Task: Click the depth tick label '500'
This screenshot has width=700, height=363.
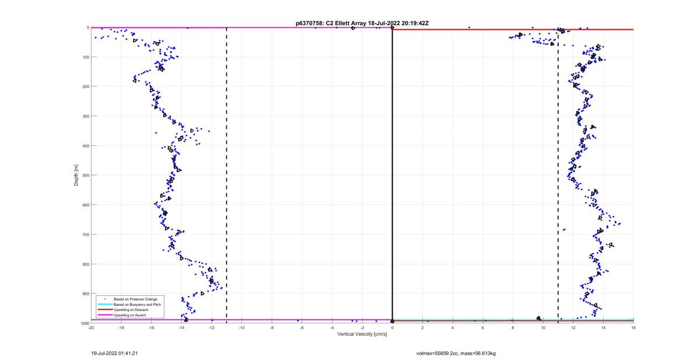Action: (85, 175)
